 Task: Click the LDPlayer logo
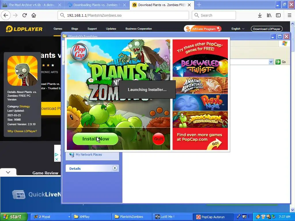click(24, 29)
